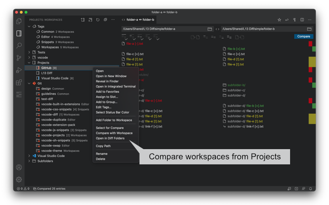Open notifications bell in status bar
Image resolution: width=329 pixels, height=205 pixels.
(310, 189)
